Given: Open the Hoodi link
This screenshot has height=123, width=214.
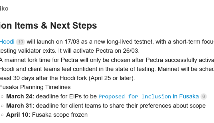Looking at the screenshot, I should point(7,42).
